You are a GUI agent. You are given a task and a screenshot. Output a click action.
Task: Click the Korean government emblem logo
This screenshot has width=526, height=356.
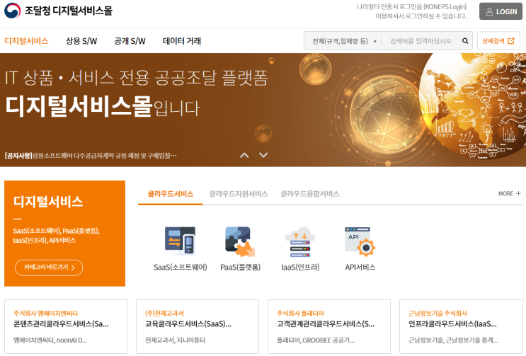click(x=13, y=11)
